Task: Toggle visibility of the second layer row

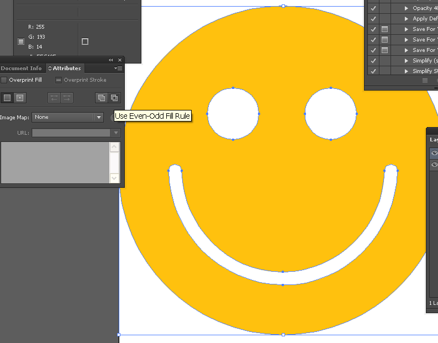Action: pyautogui.click(x=434, y=165)
